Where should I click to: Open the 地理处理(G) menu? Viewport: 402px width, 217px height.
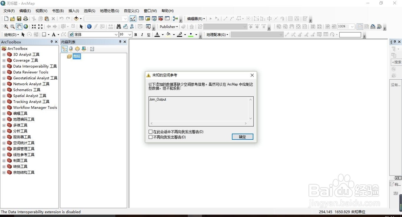(109, 11)
